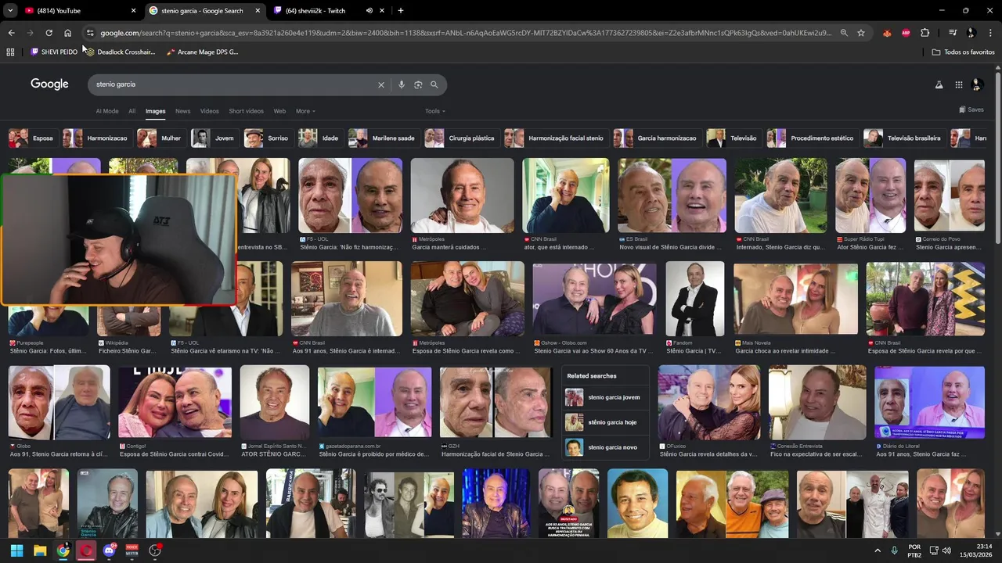Open related search stênio garcia hoje

click(605, 422)
